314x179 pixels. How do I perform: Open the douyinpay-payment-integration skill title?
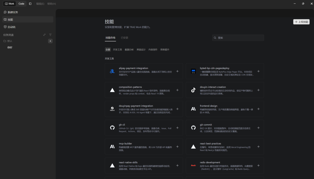[136, 106]
